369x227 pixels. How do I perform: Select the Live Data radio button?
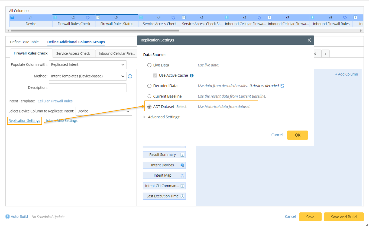(149, 65)
